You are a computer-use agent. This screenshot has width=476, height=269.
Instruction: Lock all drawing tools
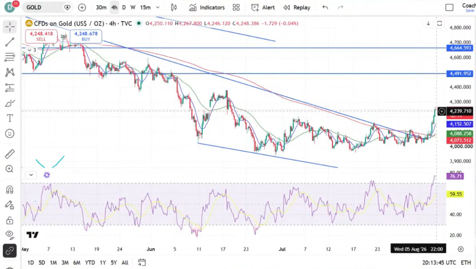(x=10, y=220)
